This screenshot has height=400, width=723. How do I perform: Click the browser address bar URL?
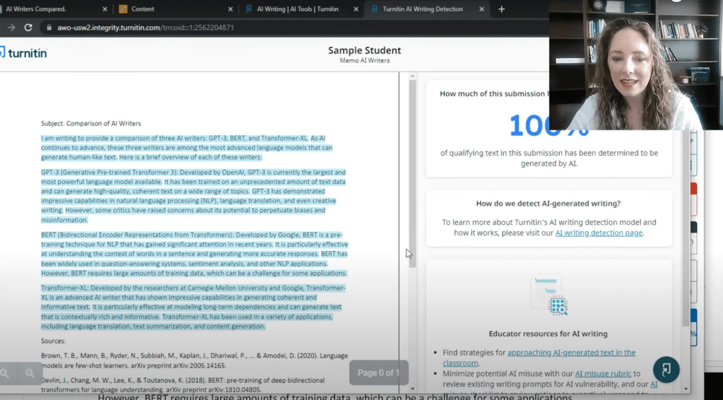pyautogui.click(x=145, y=27)
